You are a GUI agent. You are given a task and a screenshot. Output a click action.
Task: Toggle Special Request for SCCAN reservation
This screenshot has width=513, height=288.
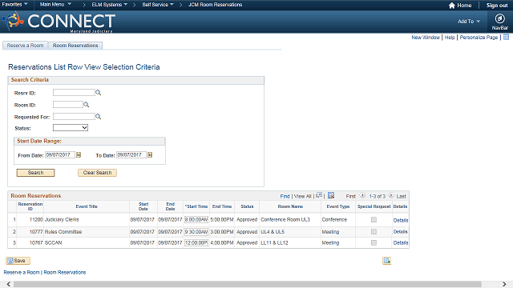[374, 242]
